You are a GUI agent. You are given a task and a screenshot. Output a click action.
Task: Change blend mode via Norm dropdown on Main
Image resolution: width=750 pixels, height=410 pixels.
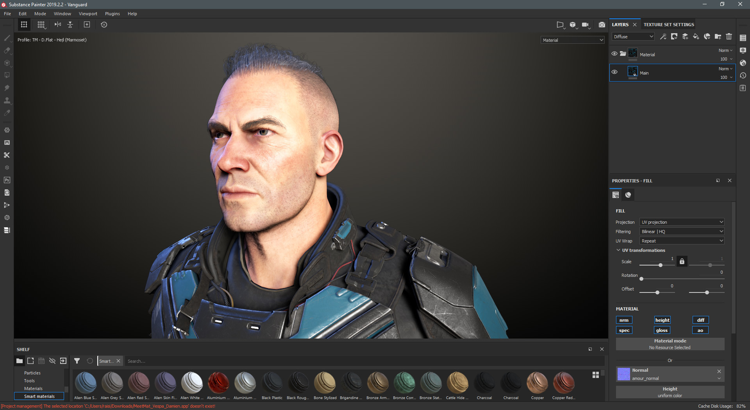click(725, 68)
